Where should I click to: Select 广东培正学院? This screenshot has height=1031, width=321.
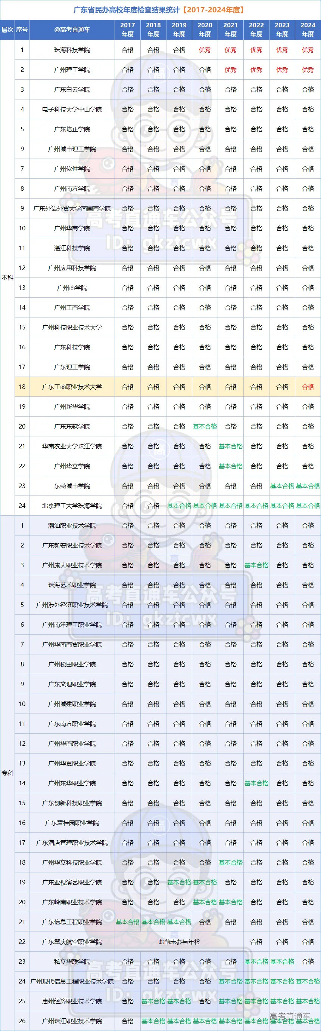point(72,129)
